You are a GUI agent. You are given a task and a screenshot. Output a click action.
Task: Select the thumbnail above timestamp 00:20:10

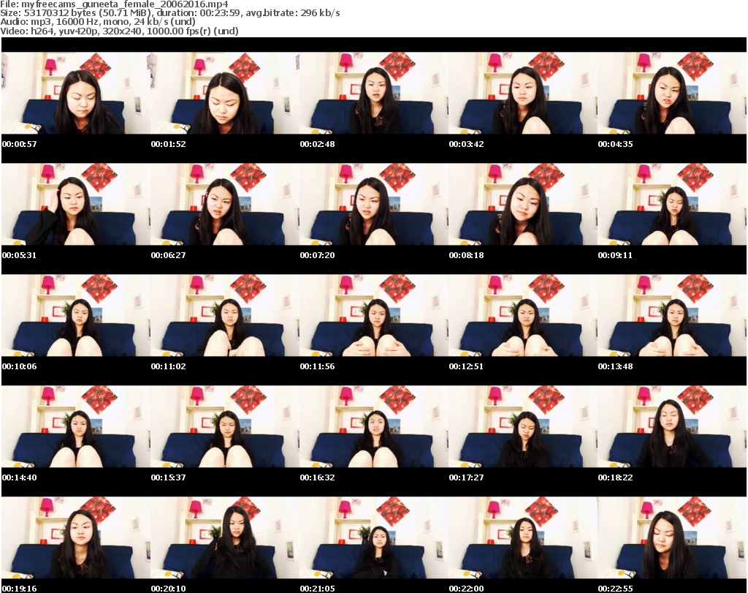pos(225,538)
